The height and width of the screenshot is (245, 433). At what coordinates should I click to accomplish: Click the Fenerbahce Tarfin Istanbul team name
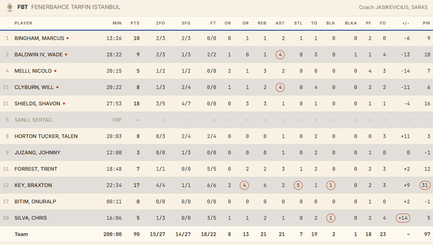[x=76, y=7]
